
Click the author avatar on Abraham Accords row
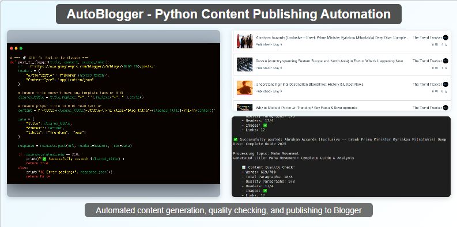[x=445, y=37]
